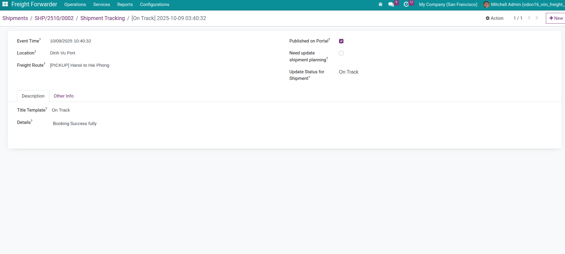565x254 pixels.
Task: Expand the Configurations menu
Action: point(155,4)
